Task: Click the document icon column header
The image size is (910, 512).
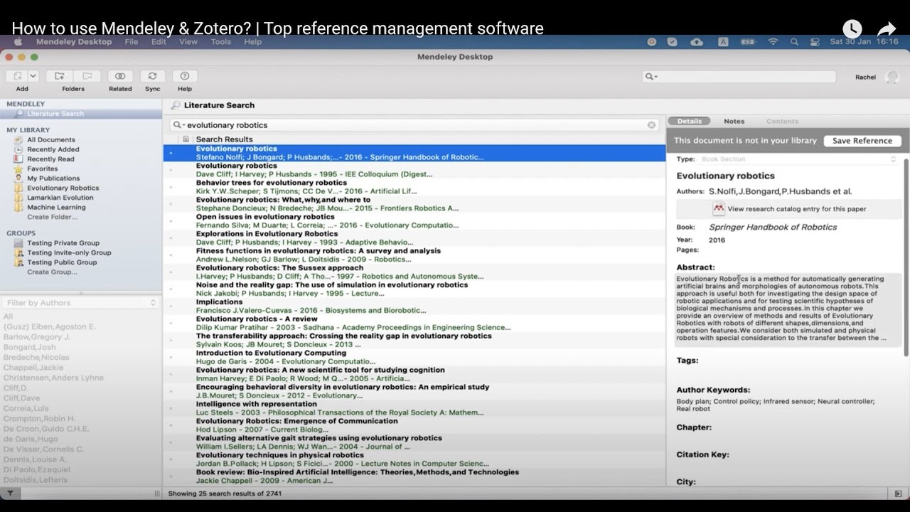Action: coord(186,139)
